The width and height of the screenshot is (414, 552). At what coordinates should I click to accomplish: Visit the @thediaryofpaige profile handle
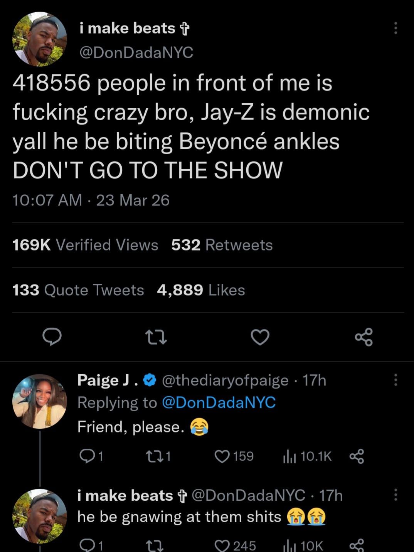(x=225, y=380)
